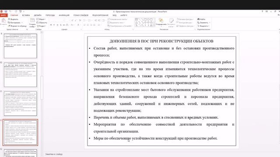The image size is (280, 157).
Task: Select slide 10 thumbnail
Action: point(21,75)
